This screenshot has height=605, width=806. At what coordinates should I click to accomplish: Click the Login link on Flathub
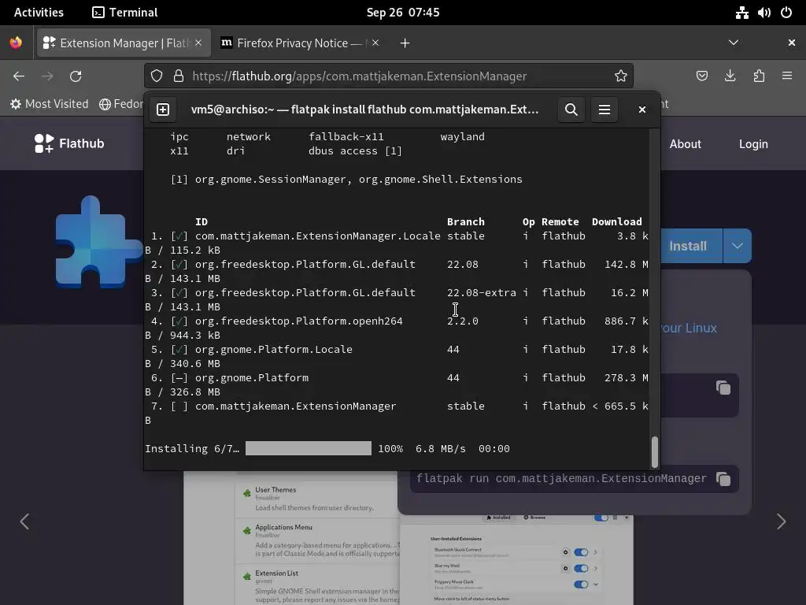(753, 144)
